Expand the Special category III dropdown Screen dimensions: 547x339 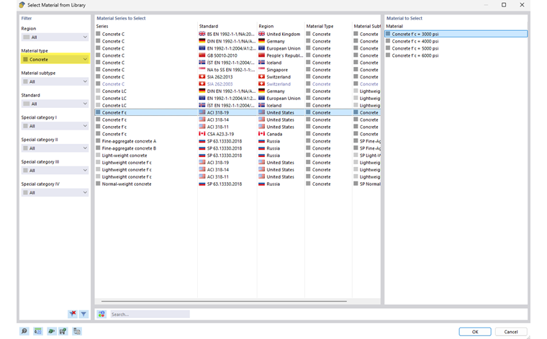[x=55, y=170]
